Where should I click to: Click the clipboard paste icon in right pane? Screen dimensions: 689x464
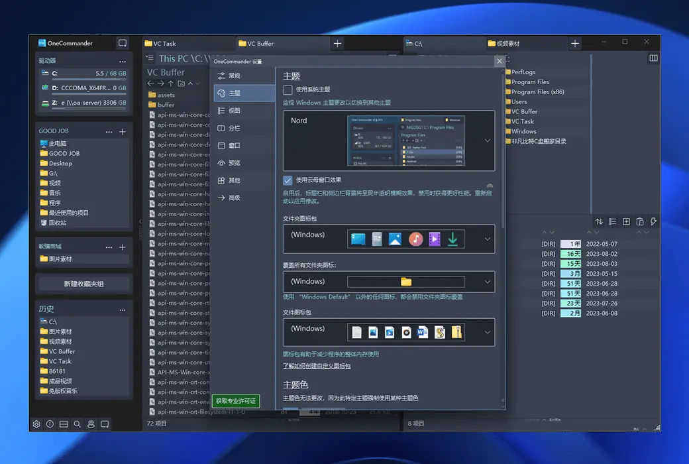640,221
